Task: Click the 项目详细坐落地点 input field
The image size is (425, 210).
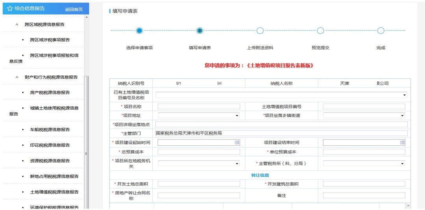Action: click(281, 125)
